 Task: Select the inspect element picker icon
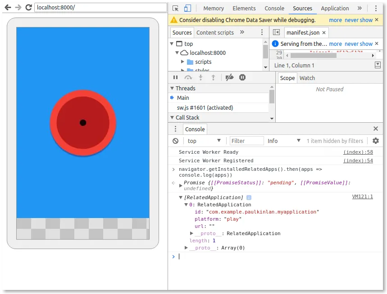pyautogui.click(x=176, y=9)
